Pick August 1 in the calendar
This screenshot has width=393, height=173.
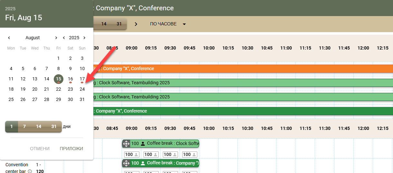(x=58, y=58)
